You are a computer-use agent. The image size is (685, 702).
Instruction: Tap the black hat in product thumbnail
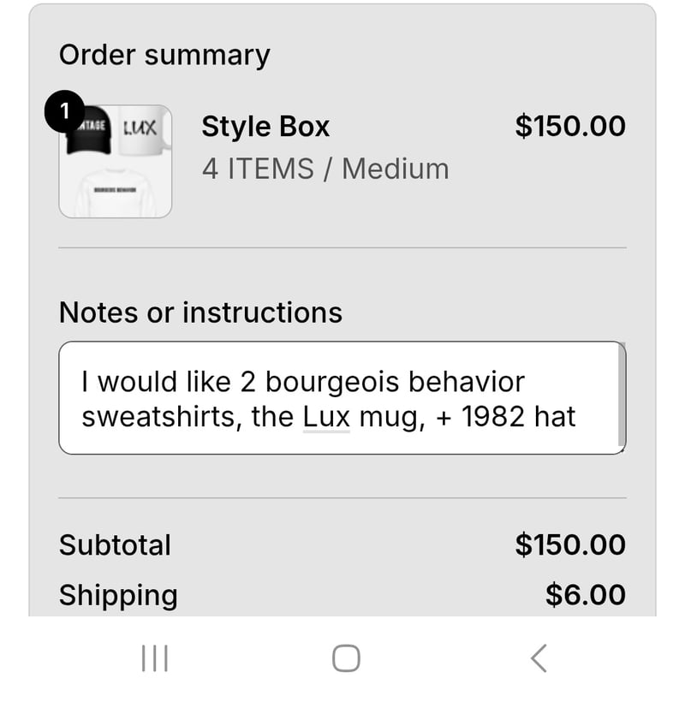pos(92,131)
